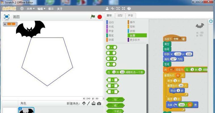The height and width of the screenshot is (113, 215).
Task: Click the 360 field in 右转 block
Action: click(x=182, y=105)
